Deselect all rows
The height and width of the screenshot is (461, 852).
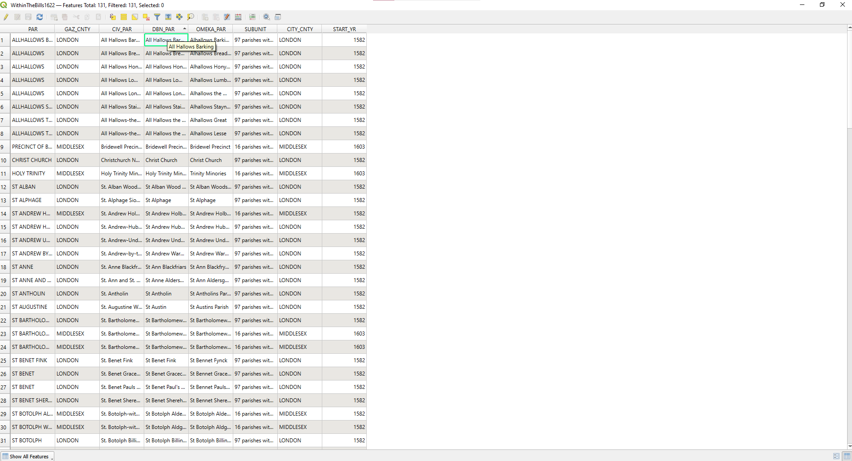click(x=145, y=17)
